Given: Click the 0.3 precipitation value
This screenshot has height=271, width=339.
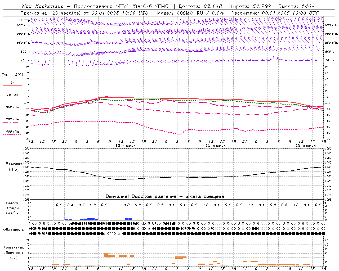Looking at the screenshot, I should point(273,205).
